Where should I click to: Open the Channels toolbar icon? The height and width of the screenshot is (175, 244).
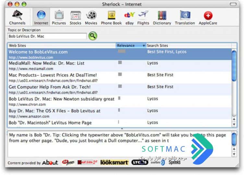(17, 17)
